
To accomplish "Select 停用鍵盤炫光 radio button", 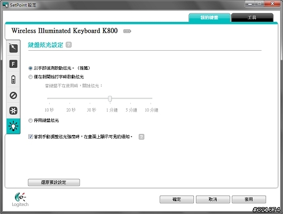I will (30, 121).
